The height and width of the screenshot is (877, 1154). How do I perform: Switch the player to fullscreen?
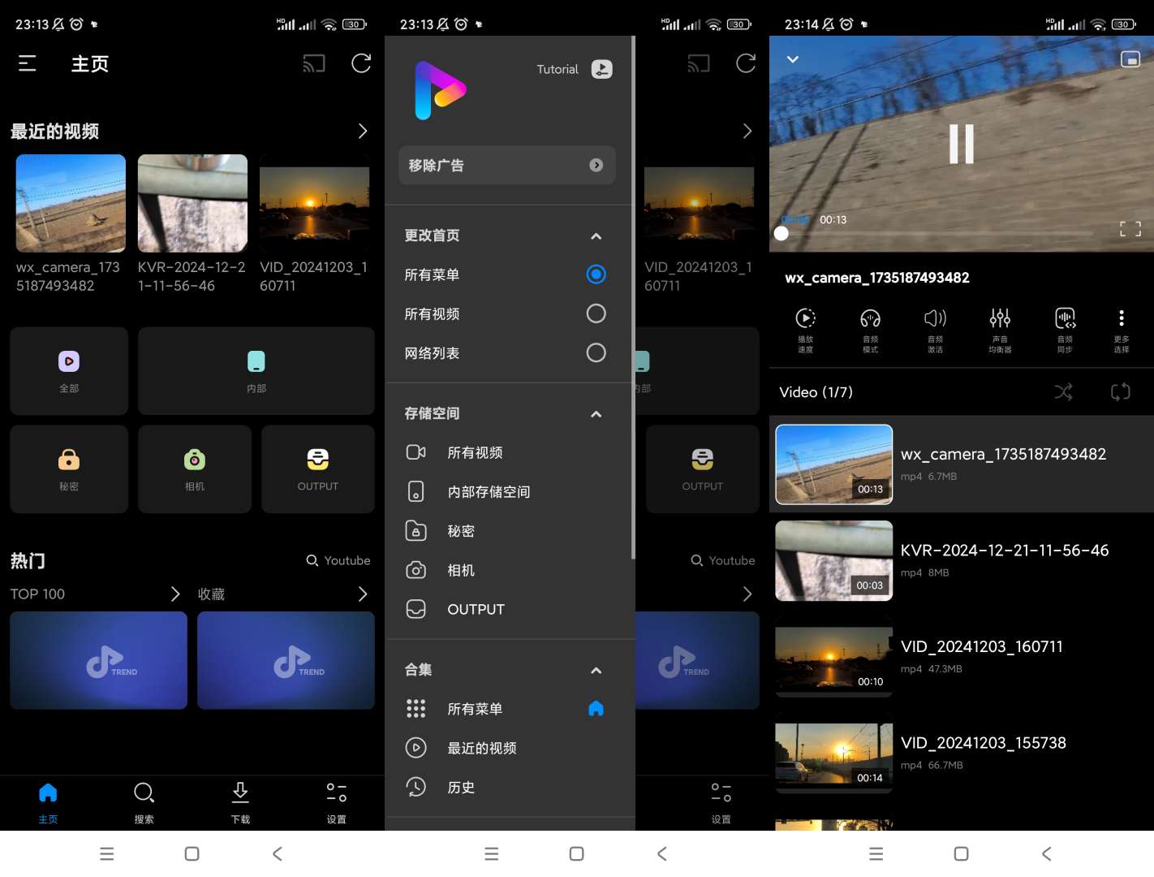pyautogui.click(x=1130, y=229)
